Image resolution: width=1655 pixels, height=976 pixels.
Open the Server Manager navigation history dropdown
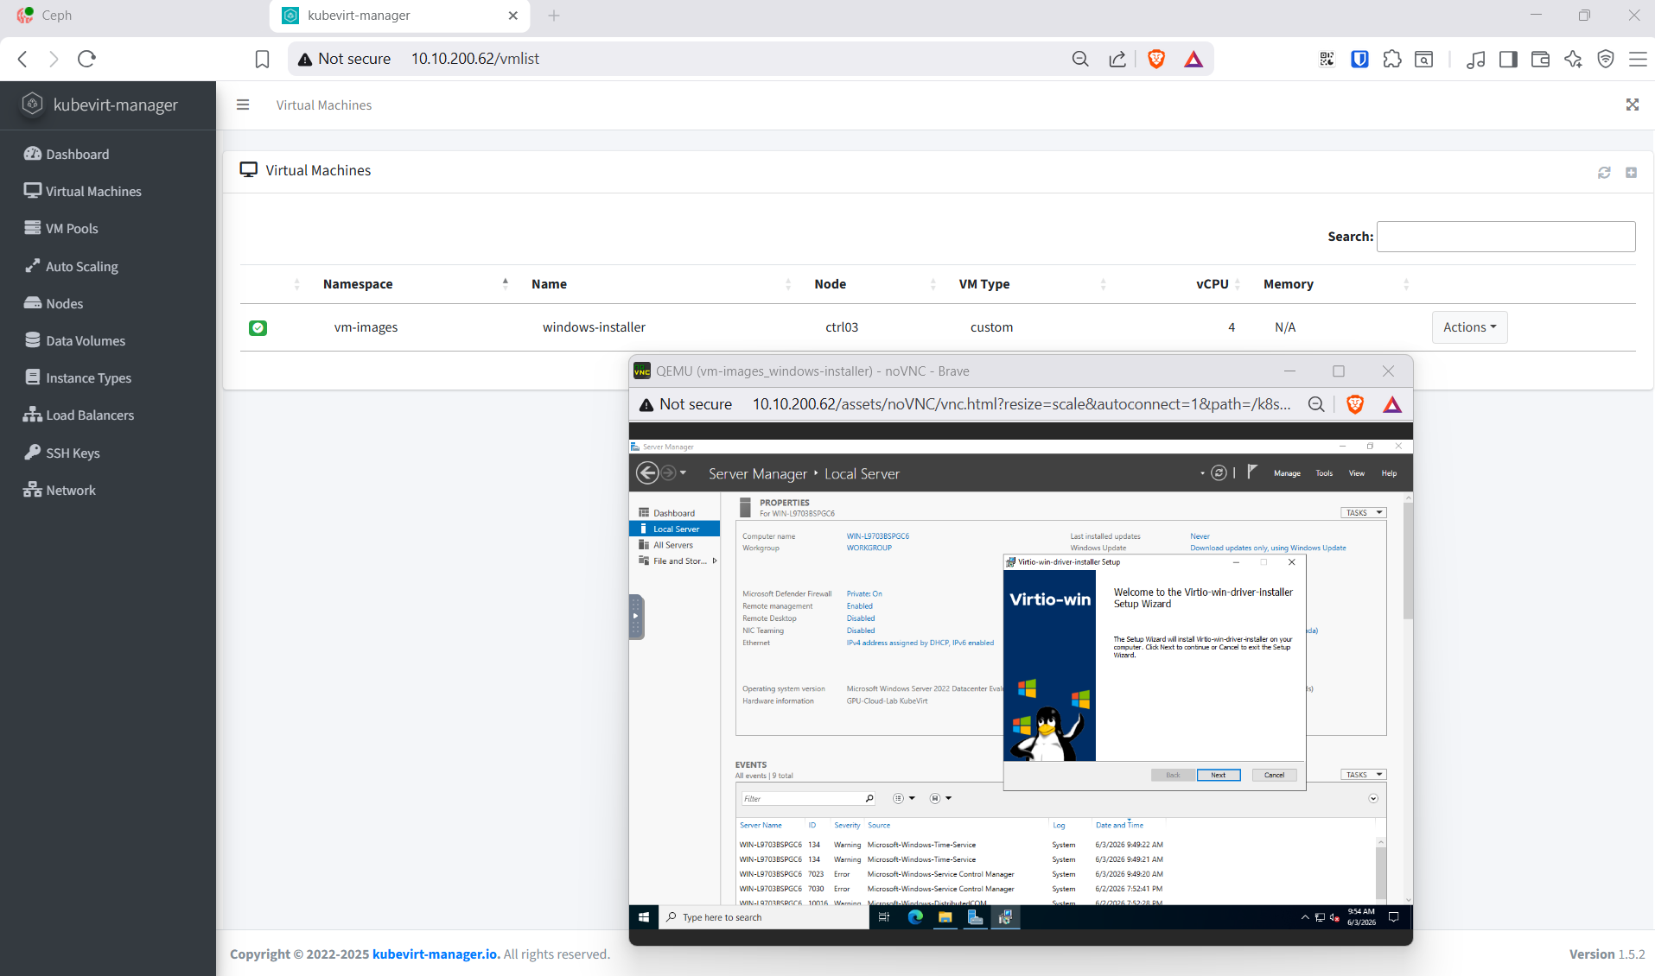[683, 472]
